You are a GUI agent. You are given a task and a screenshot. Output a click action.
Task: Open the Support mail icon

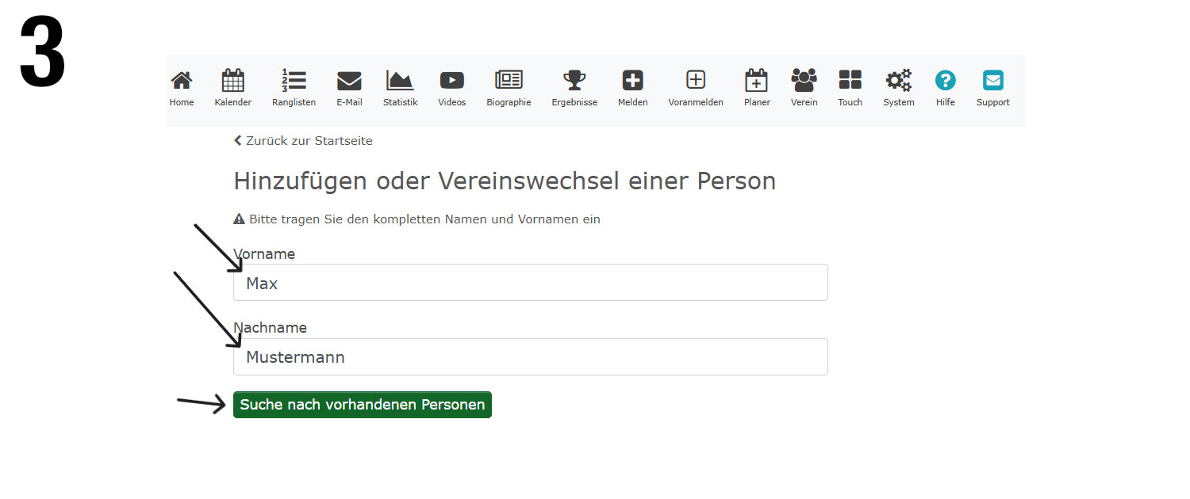pos(992,81)
